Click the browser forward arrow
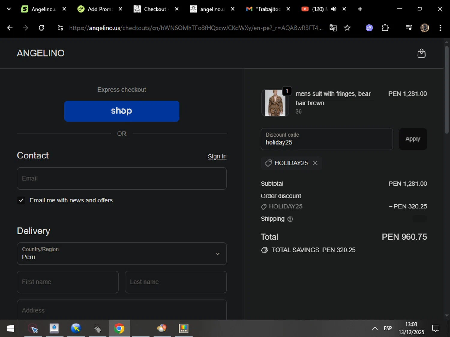The height and width of the screenshot is (337, 450). (25, 28)
